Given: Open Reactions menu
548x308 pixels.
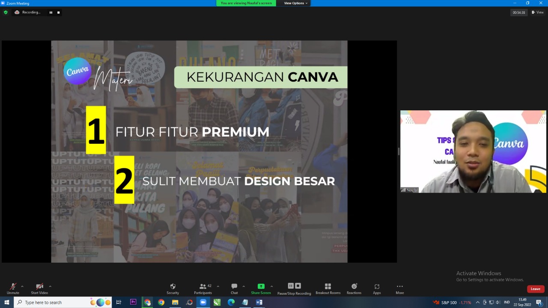Looking at the screenshot, I should (x=354, y=289).
